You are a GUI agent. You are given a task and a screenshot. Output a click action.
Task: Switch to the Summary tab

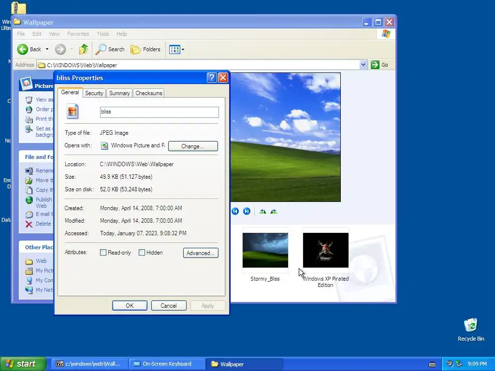(x=119, y=93)
